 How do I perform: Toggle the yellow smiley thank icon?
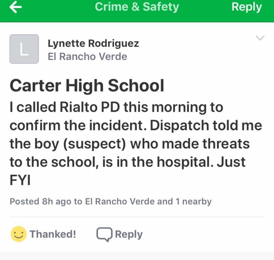(x=18, y=234)
